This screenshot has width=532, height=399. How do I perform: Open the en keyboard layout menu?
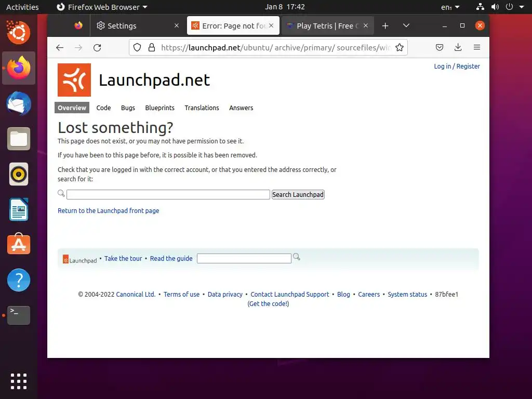[x=450, y=7]
